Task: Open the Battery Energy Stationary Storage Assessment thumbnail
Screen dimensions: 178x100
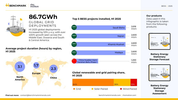Action: coord(159,73)
